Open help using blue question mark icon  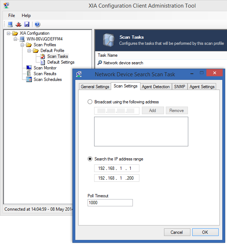click(37, 24)
